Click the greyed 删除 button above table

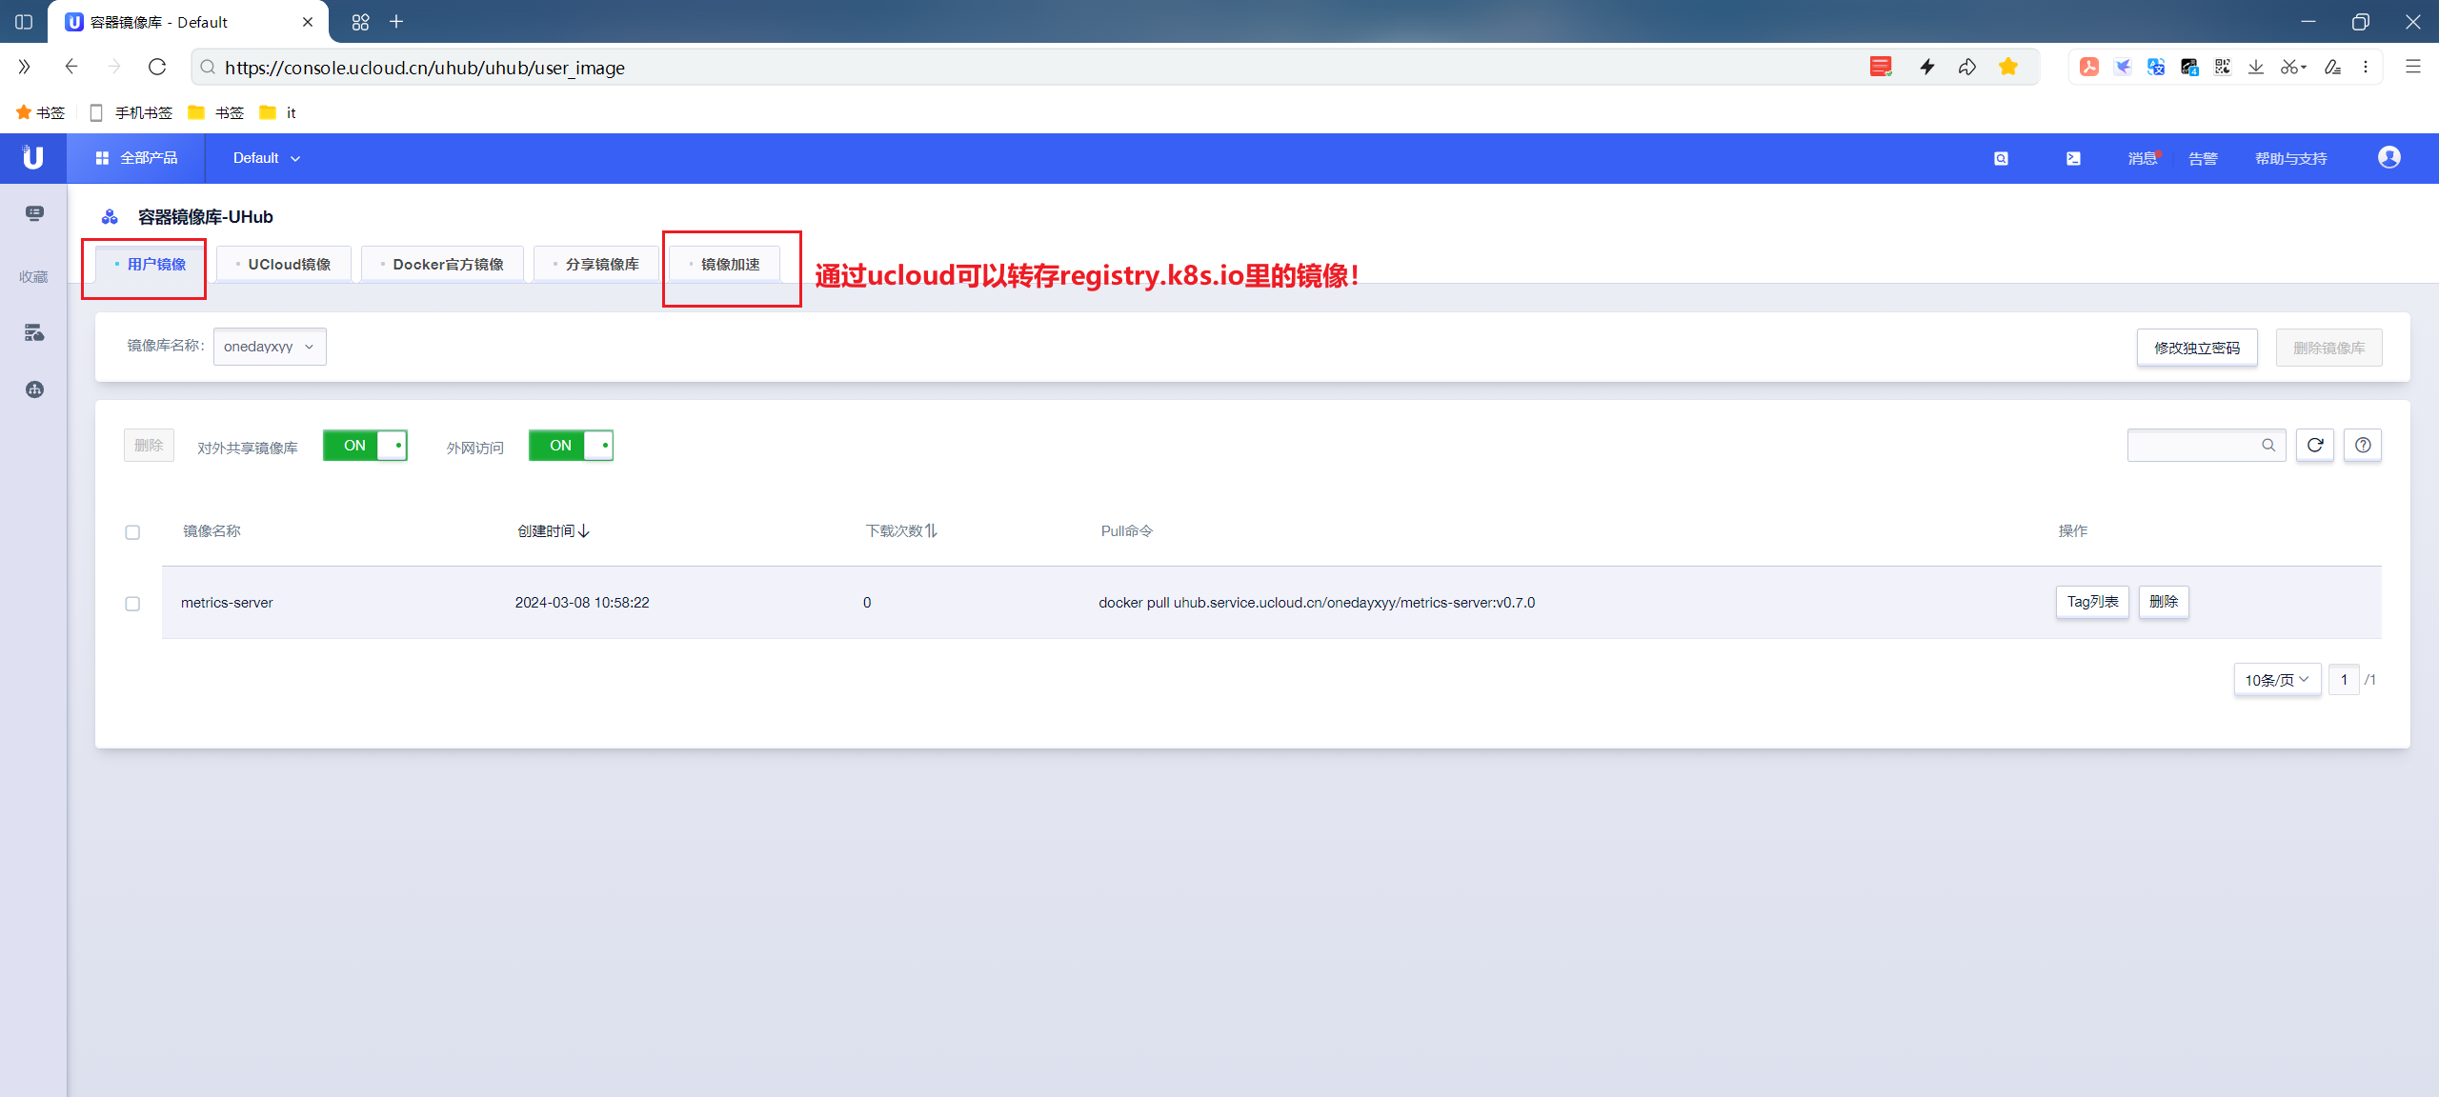point(149,446)
